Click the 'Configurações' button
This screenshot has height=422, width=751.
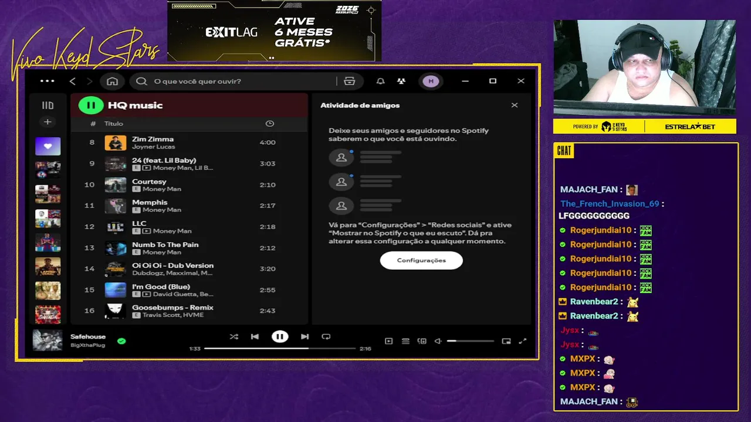(x=421, y=260)
